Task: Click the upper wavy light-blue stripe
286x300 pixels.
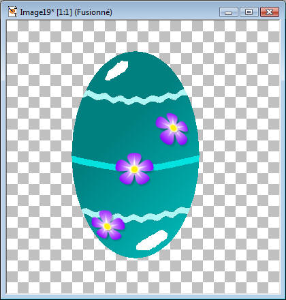Action: point(136,97)
